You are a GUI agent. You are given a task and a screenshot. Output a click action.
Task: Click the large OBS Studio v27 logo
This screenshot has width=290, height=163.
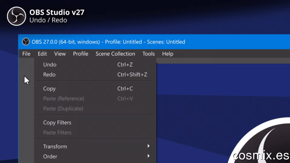point(16,16)
